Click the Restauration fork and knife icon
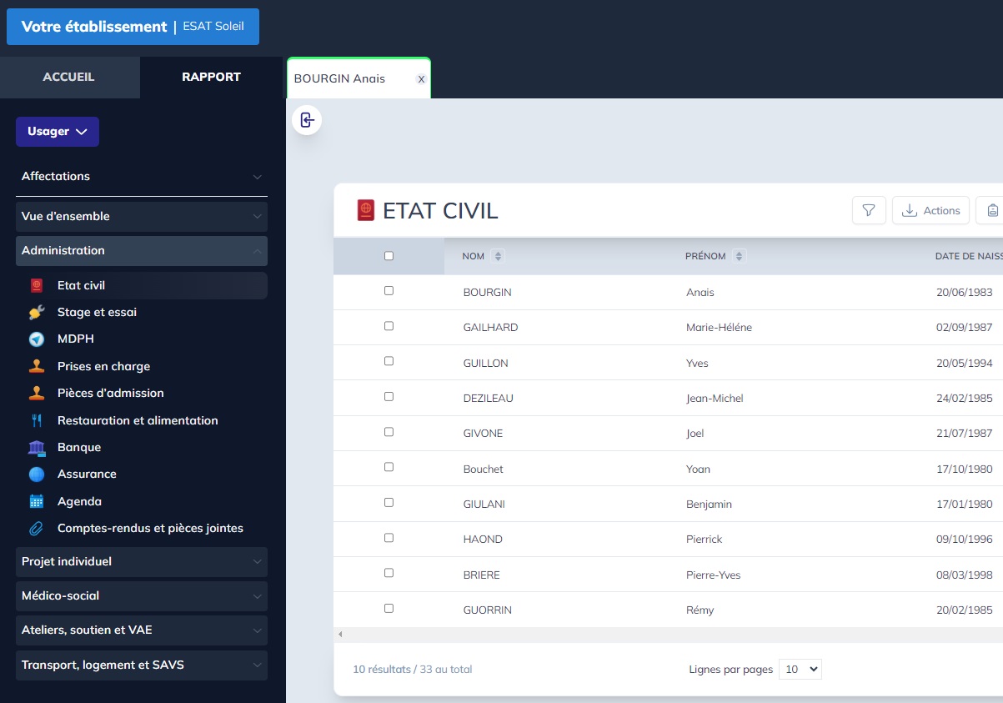This screenshot has width=1003, height=703. (36, 420)
